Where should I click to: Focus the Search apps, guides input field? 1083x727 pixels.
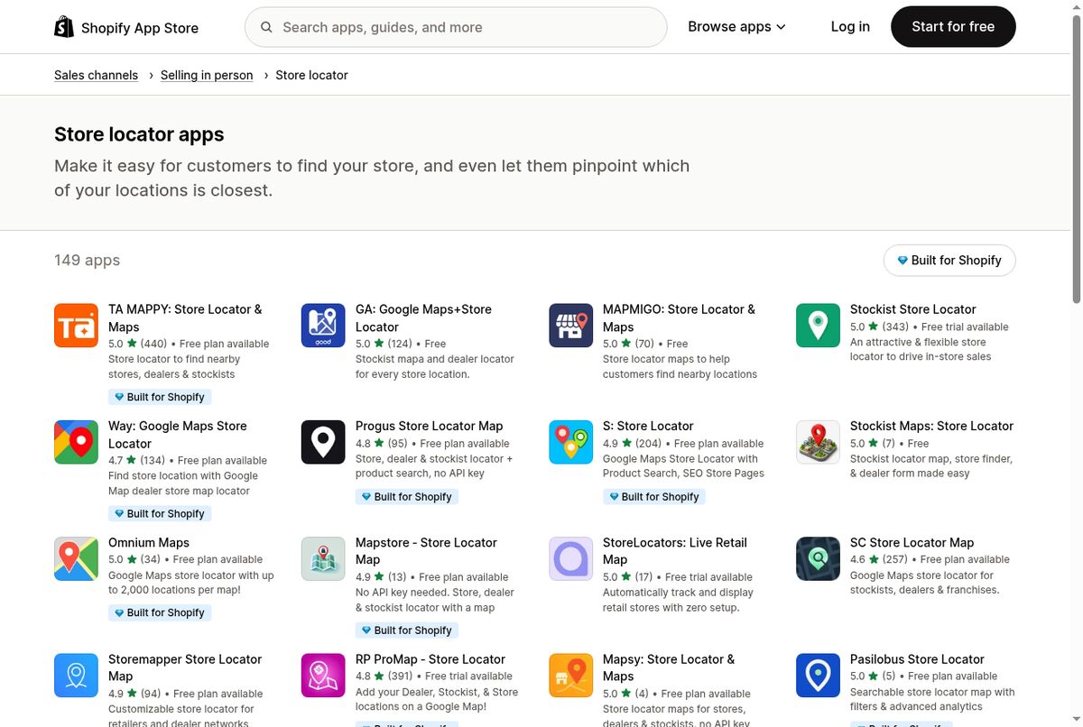pos(456,27)
